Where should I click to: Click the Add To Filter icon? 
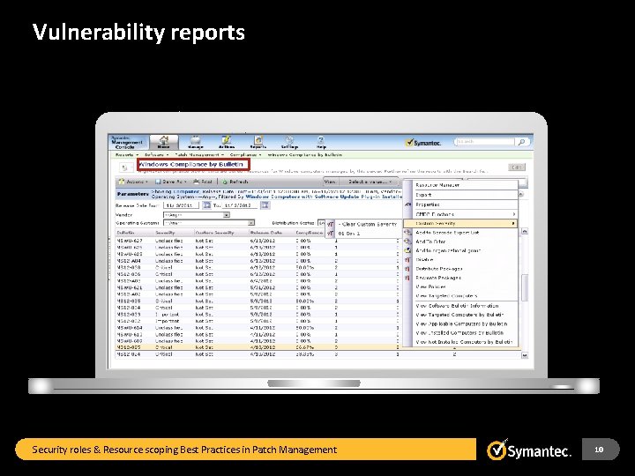coord(407,242)
